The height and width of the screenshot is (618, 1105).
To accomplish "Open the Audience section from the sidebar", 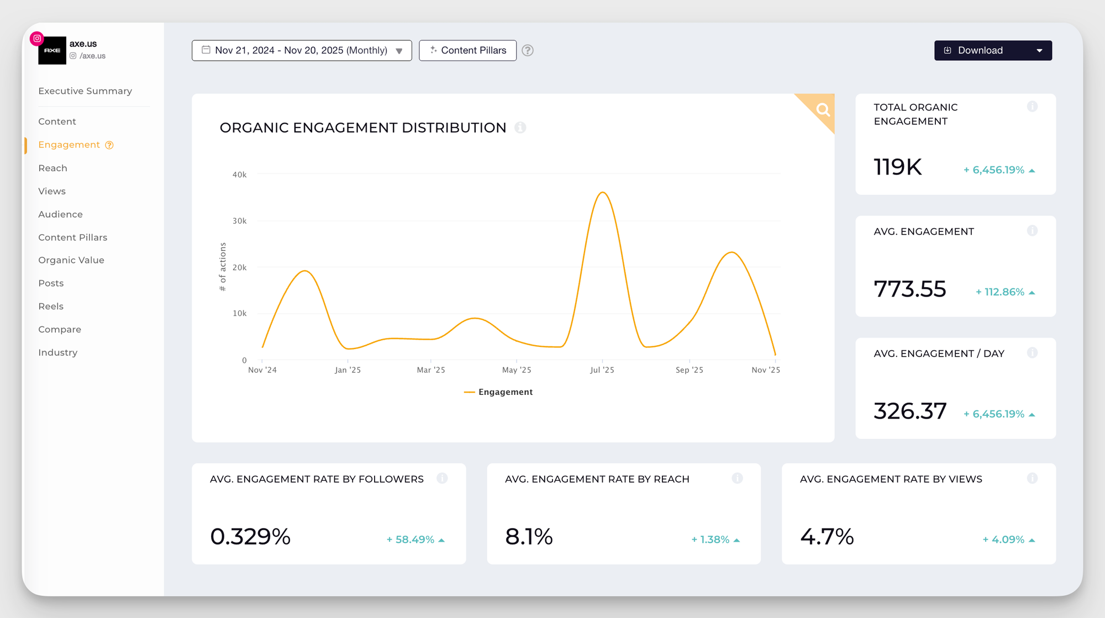I will click(x=60, y=214).
